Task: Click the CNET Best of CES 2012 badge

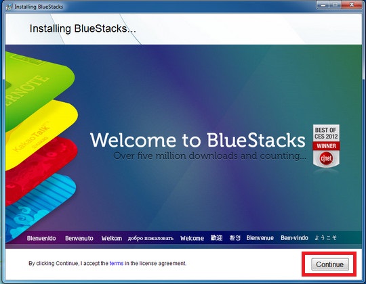Action: [x=326, y=146]
